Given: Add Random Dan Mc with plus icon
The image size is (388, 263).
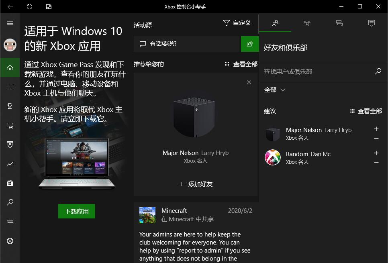Looking at the screenshot, I should 376,153.
